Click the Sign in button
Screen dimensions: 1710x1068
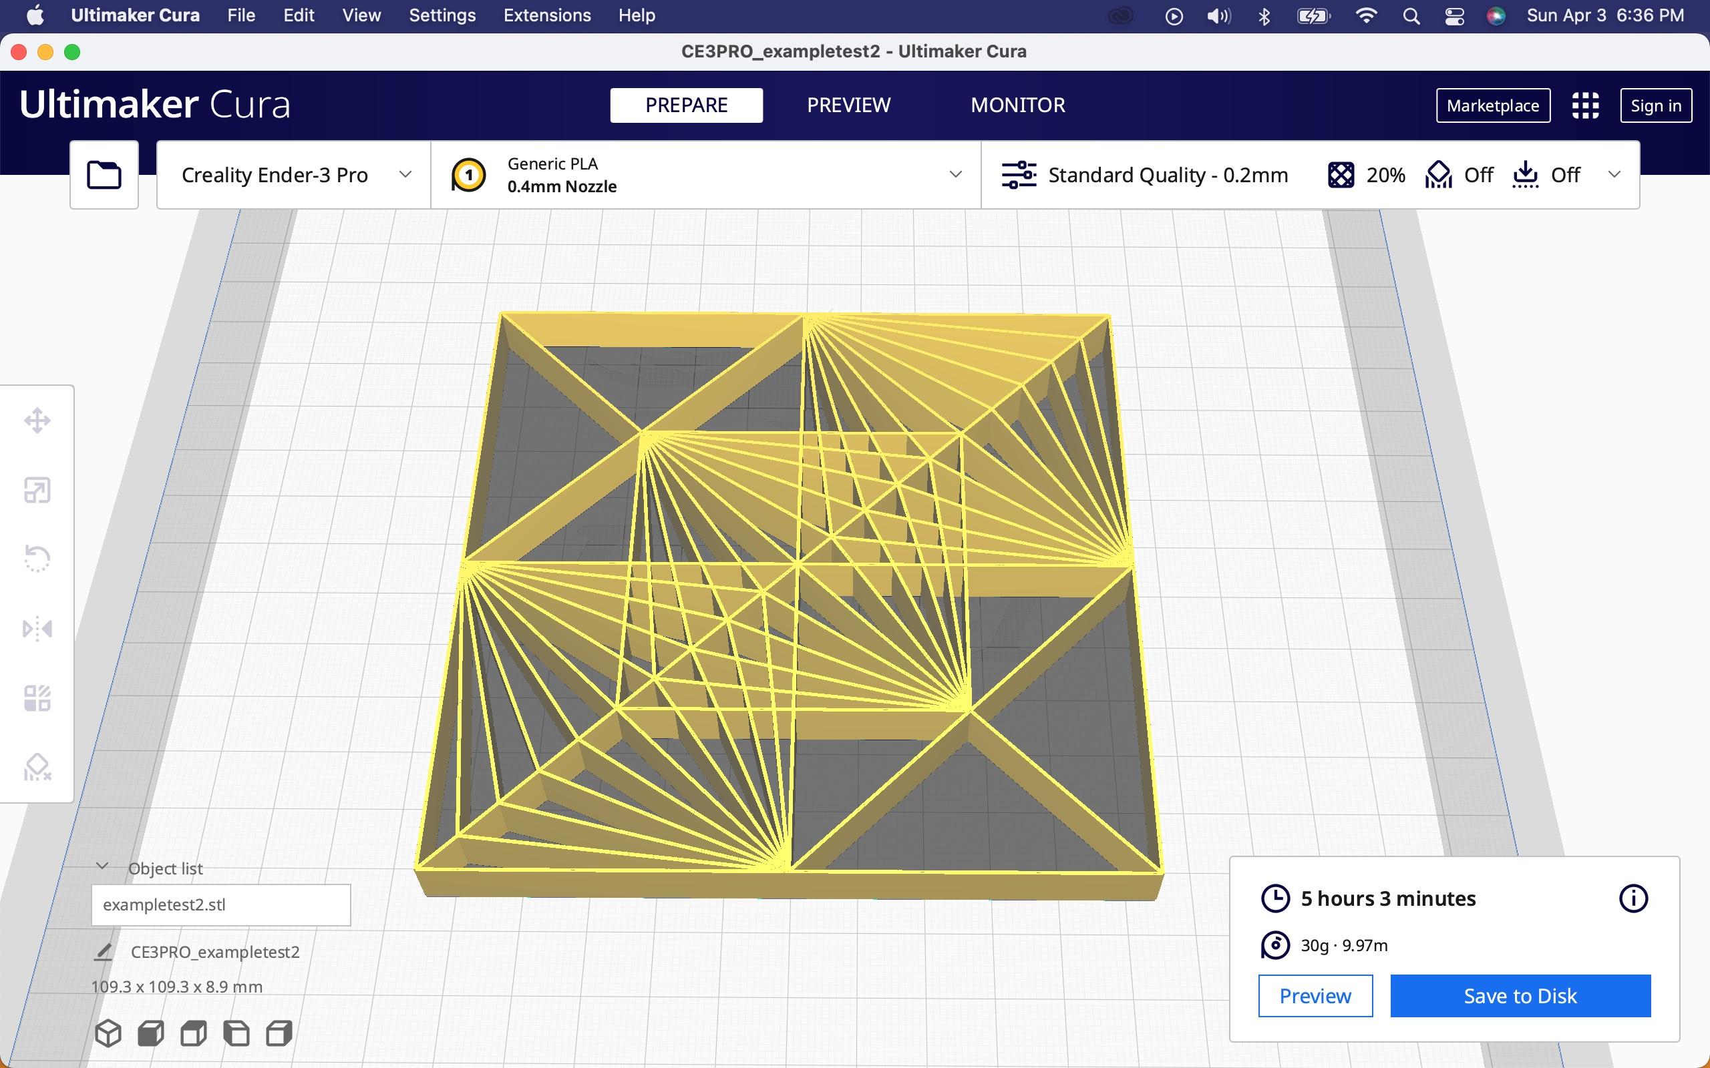click(x=1656, y=105)
